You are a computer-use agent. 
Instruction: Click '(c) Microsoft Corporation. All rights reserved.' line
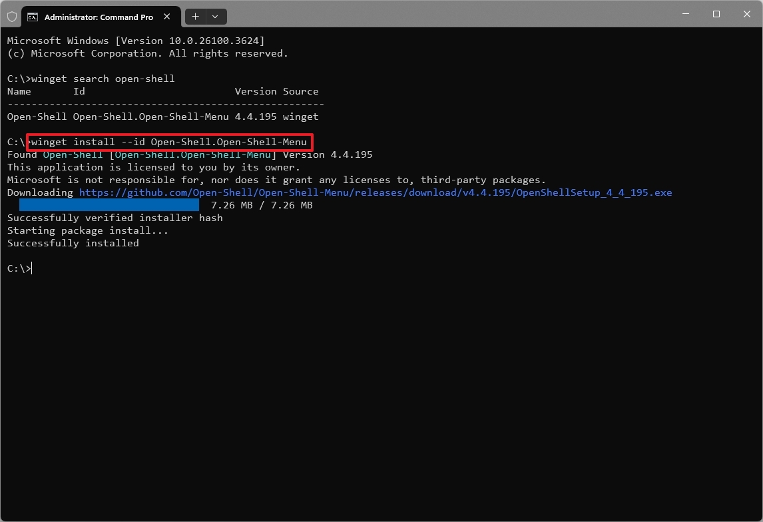pyautogui.click(x=147, y=53)
